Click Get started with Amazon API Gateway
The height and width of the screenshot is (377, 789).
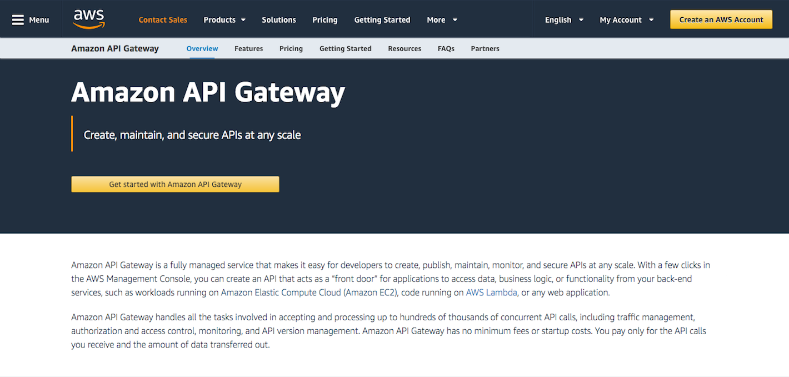click(x=175, y=184)
